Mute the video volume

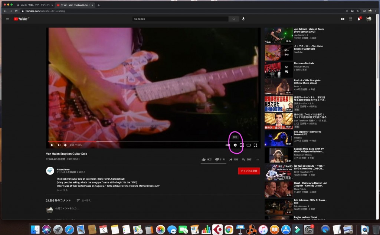tap(65, 145)
